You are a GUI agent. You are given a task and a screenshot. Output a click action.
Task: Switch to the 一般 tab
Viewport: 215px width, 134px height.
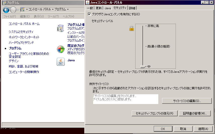(x=90, y=8)
